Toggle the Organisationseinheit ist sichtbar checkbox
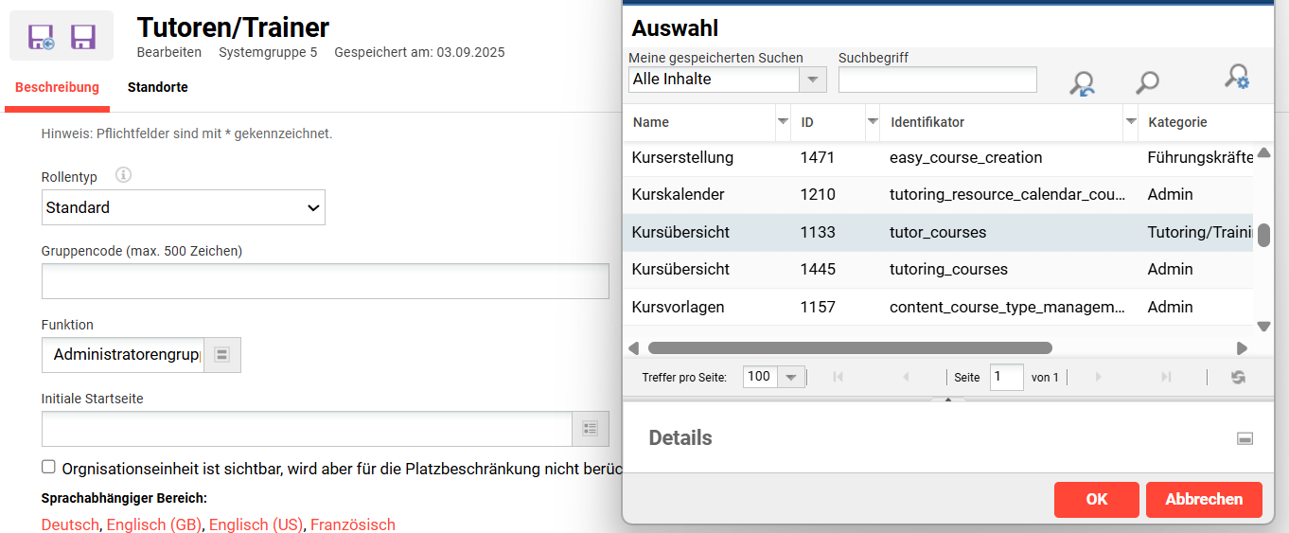The height and width of the screenshot is (533, 1289). point(48,467)
